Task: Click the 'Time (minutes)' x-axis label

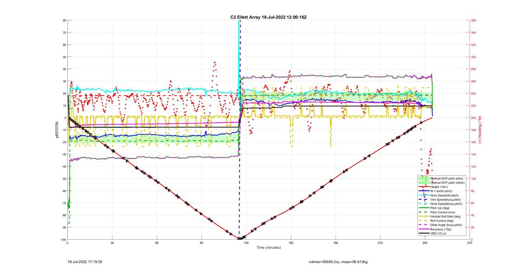Action: coord(269,248)
